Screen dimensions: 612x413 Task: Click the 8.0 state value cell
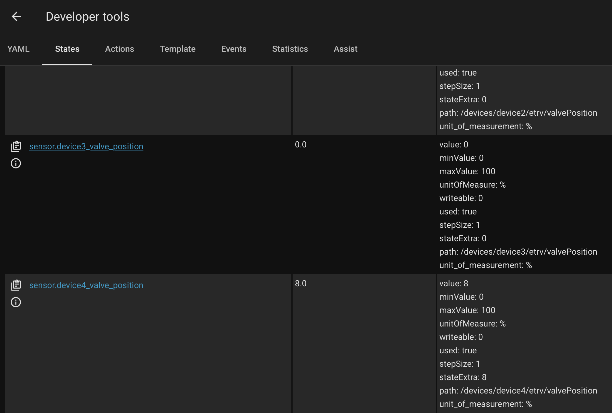(301, 284)
